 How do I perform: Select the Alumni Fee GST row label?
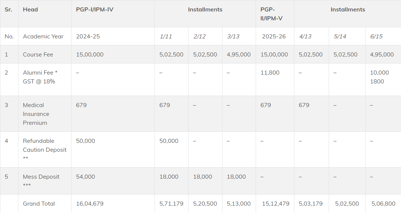pos(39,77)
